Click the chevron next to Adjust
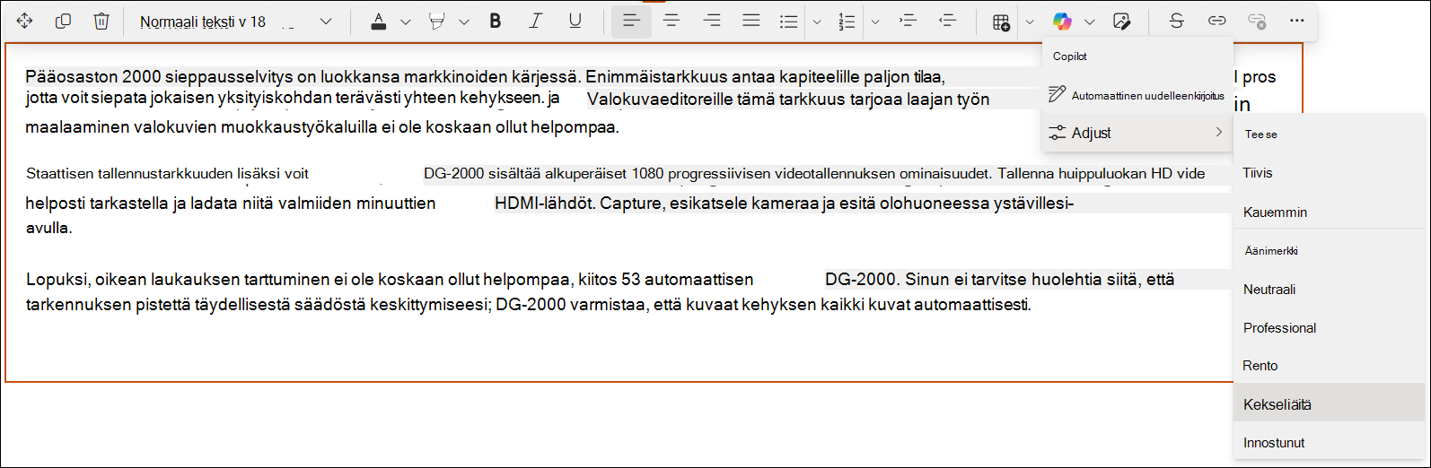The height and width of the screenshot is (468, 1431). pyautogui.click(x=1218, y=132)
